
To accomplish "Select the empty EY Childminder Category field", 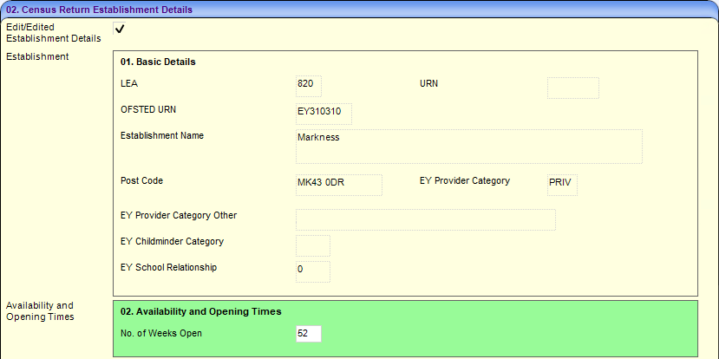I will pyautogui.click(x=312, y=245).
